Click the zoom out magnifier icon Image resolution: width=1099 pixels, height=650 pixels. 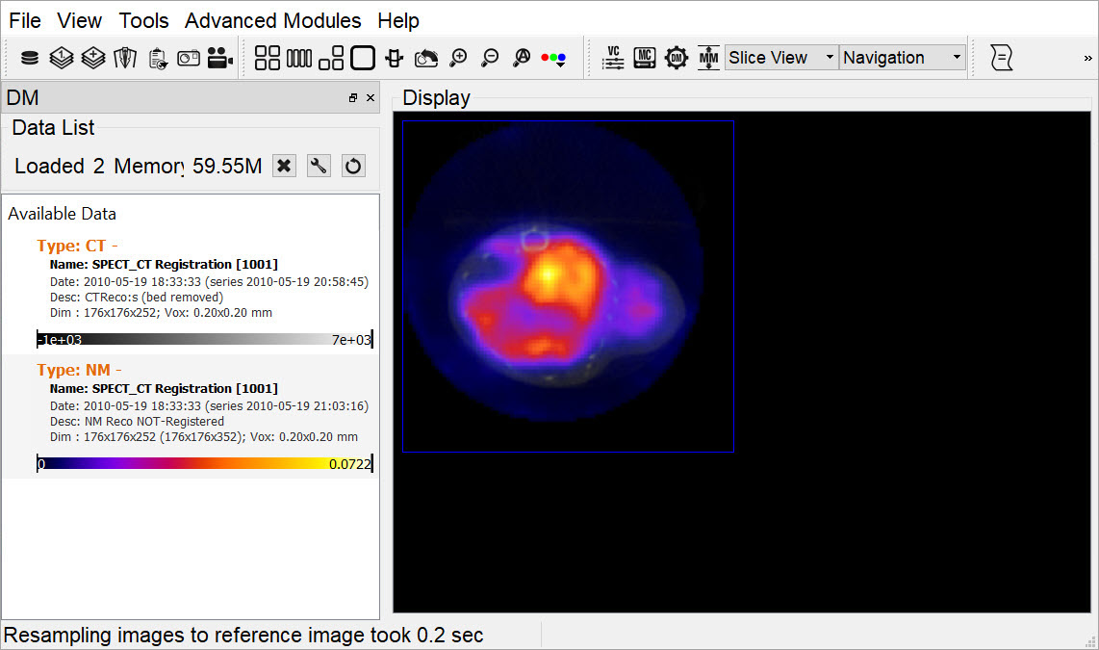[490, 59]
